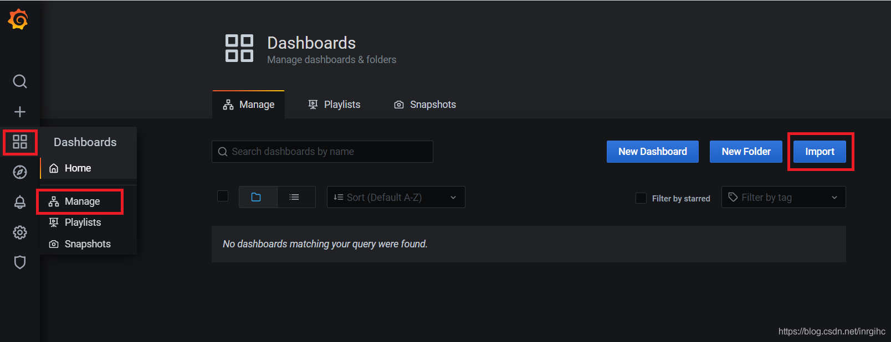Open the Explore compass icon
Viewport: 891px width, 342px height.
[x=20, y=172]
